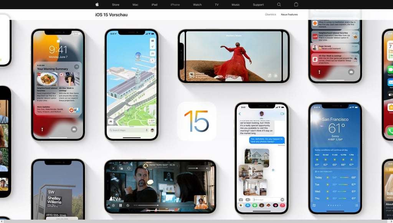Open the Mac menu item
The image size is (393, 223).
[135, 5]
